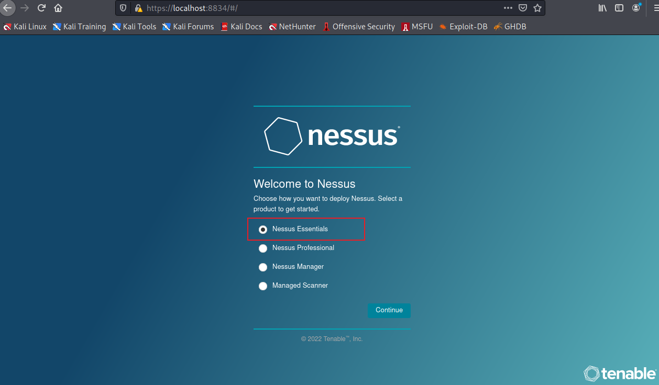659x385 pixels.
Task: Toggle the browser sidebar icon
Action: 619,8
